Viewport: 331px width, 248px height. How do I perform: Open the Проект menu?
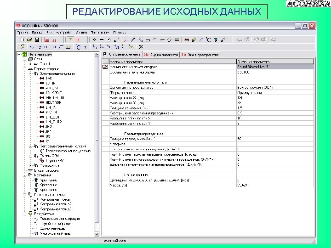tap(23, 33)
